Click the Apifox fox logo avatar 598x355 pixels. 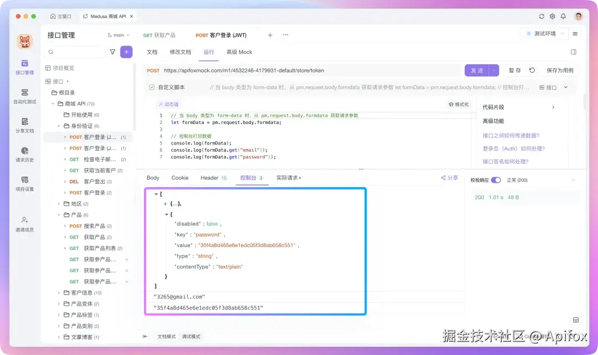tap(25, 41)
